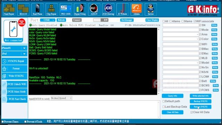222x125 pixels.
Task: Open the NormalSpeed dropdown
Action: (x=61, y=98)
